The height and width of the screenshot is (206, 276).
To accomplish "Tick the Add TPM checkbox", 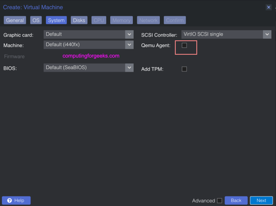I will 184,69.
